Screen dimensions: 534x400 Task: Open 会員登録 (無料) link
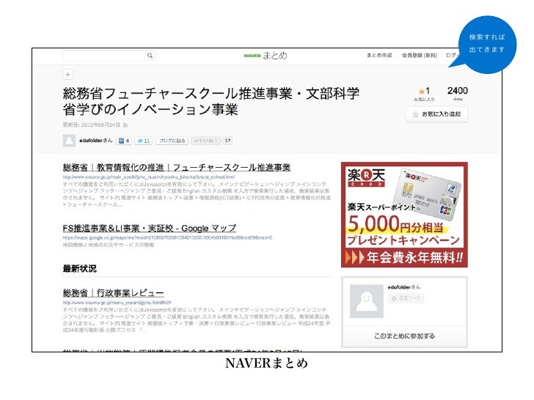pos(420,55)
